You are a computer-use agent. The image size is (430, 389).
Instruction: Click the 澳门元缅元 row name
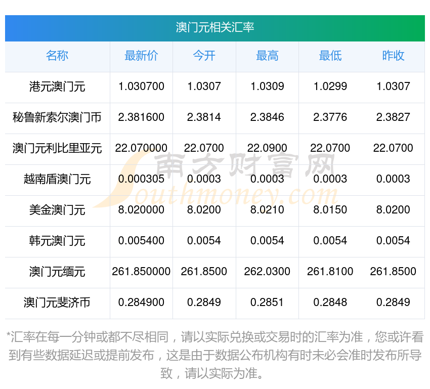tap(57, 272)
